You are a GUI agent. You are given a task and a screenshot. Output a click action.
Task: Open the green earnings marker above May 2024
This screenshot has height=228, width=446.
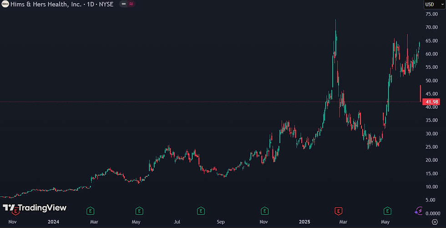click(139, 211)
